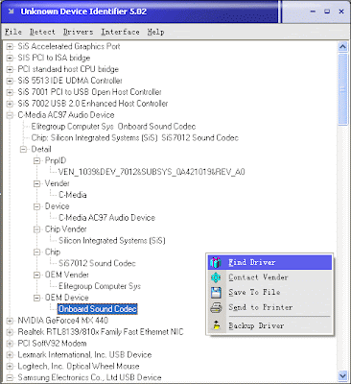Select Logitech Optical Wheel Mouse label

79,366
